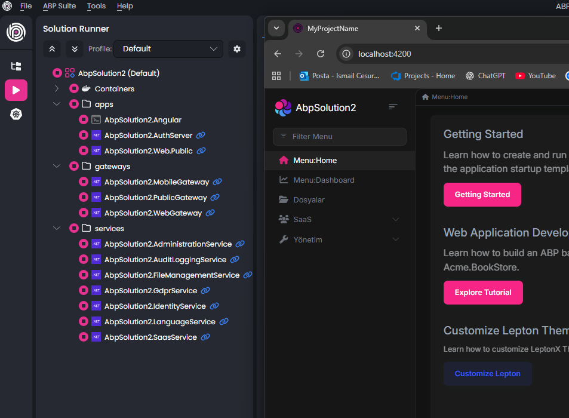Click the expand all double-chevron down icon
Image resolution: width=569 pixels, height=418 pixels.
pyautogui.click(x=75, y=49)
